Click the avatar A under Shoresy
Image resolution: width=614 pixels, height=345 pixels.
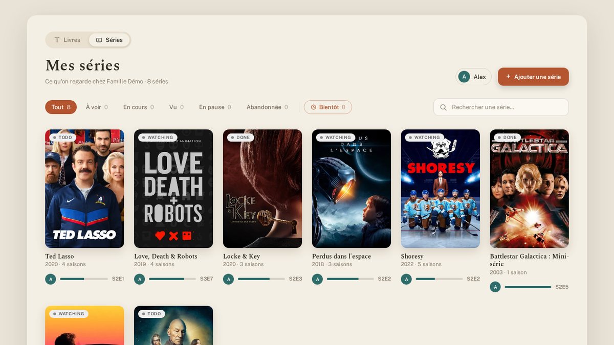(x=407, y=279)
